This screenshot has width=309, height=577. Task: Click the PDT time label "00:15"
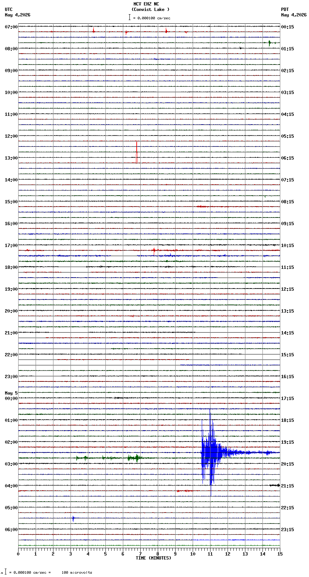pyautogui.click(x=288, y=27)
